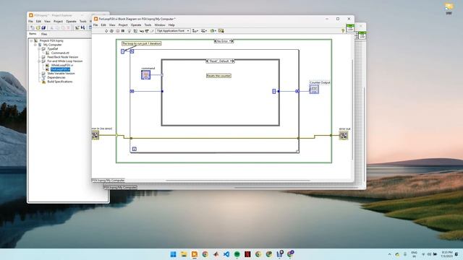Select WhileLoopFGV.vi in project tree
The height and width of the screenshot is (260, 463).
point(62,65)
